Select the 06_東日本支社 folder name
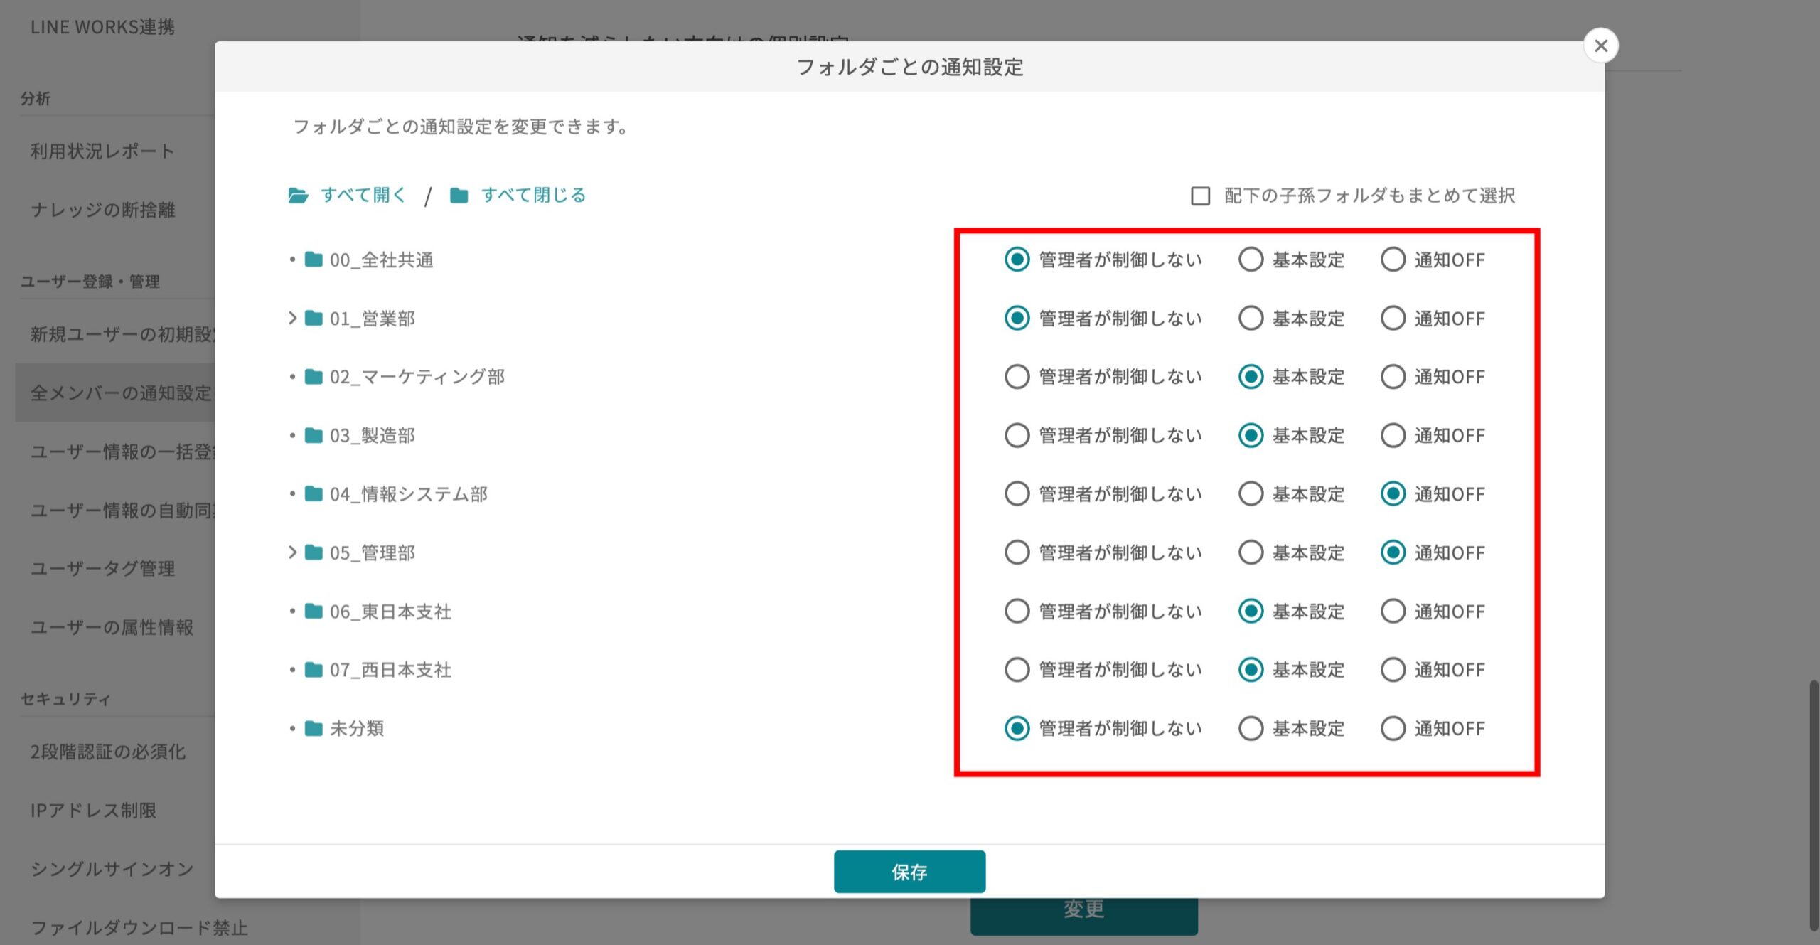This screenshot has height=945, width=1820. click(390, 611)
